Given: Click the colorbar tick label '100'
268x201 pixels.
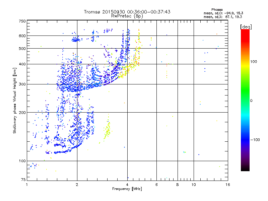Looking at the screenshot, I should (254, 62).
